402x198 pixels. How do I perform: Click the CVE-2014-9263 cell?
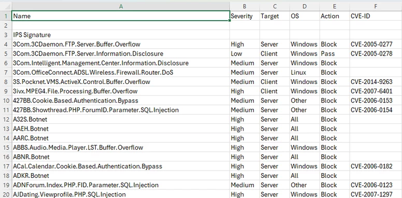tap(376, 82)
